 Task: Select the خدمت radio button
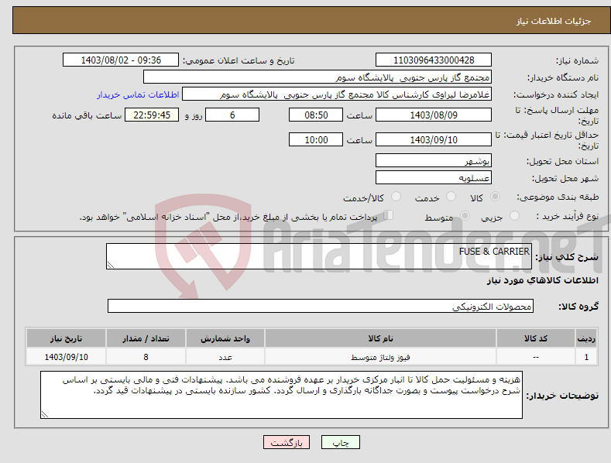pyautogui.click(x=451, y=197)
